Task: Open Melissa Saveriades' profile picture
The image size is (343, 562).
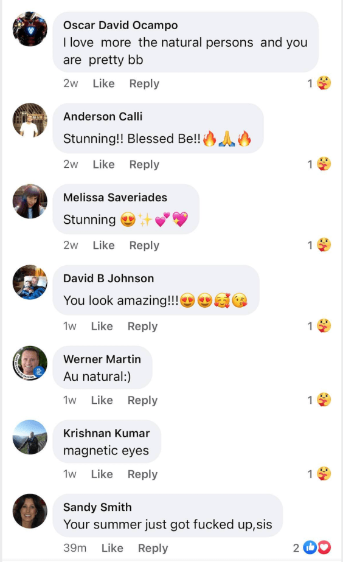Action: 30,201
